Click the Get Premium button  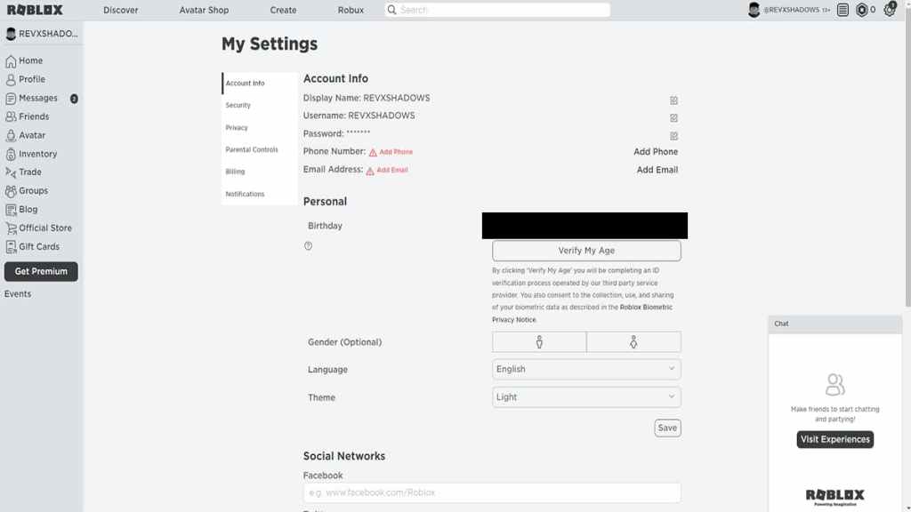point(41,271)
